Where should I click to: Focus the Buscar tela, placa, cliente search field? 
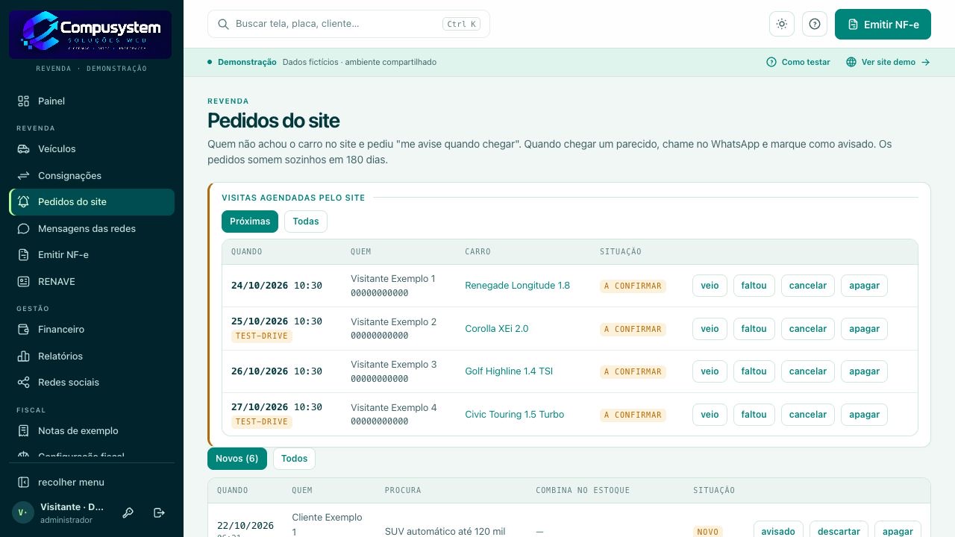pyautogui.click(x=348, y=24)
